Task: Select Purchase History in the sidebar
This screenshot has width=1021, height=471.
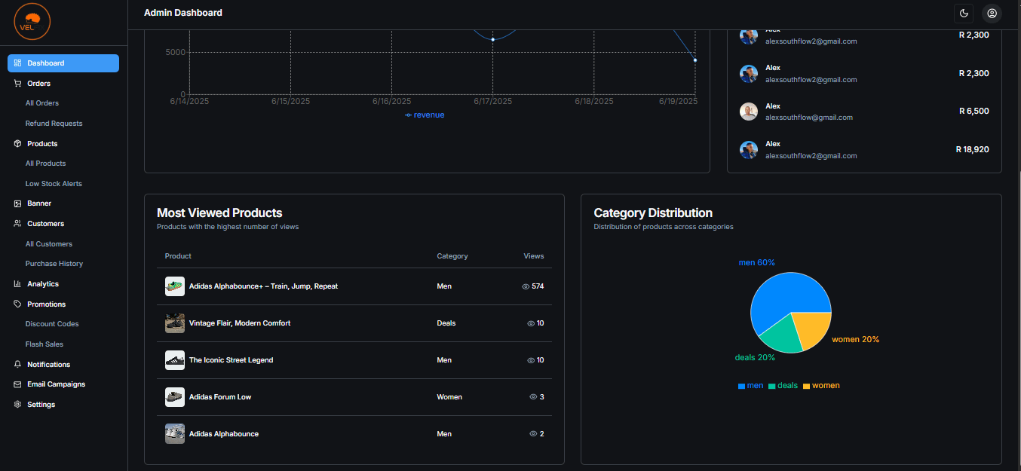Action: click(54, 263)
